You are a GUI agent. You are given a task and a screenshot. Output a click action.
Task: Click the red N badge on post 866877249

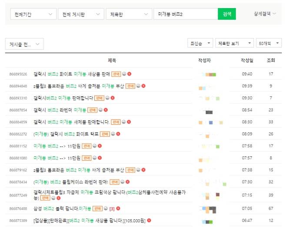(x=59, y=198)
